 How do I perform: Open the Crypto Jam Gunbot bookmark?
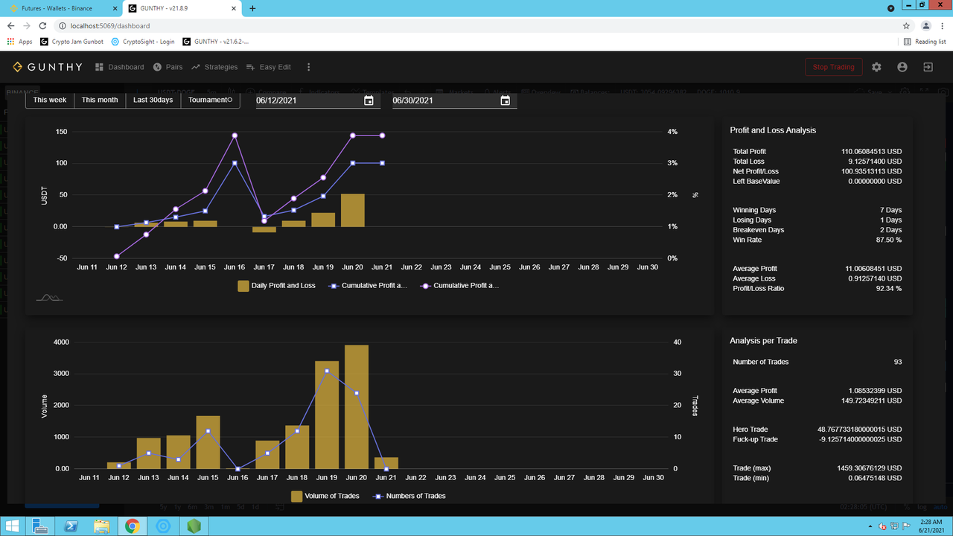coord(73,42)
